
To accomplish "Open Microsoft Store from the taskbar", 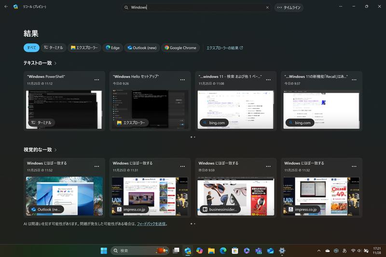I will click(235, 251).
